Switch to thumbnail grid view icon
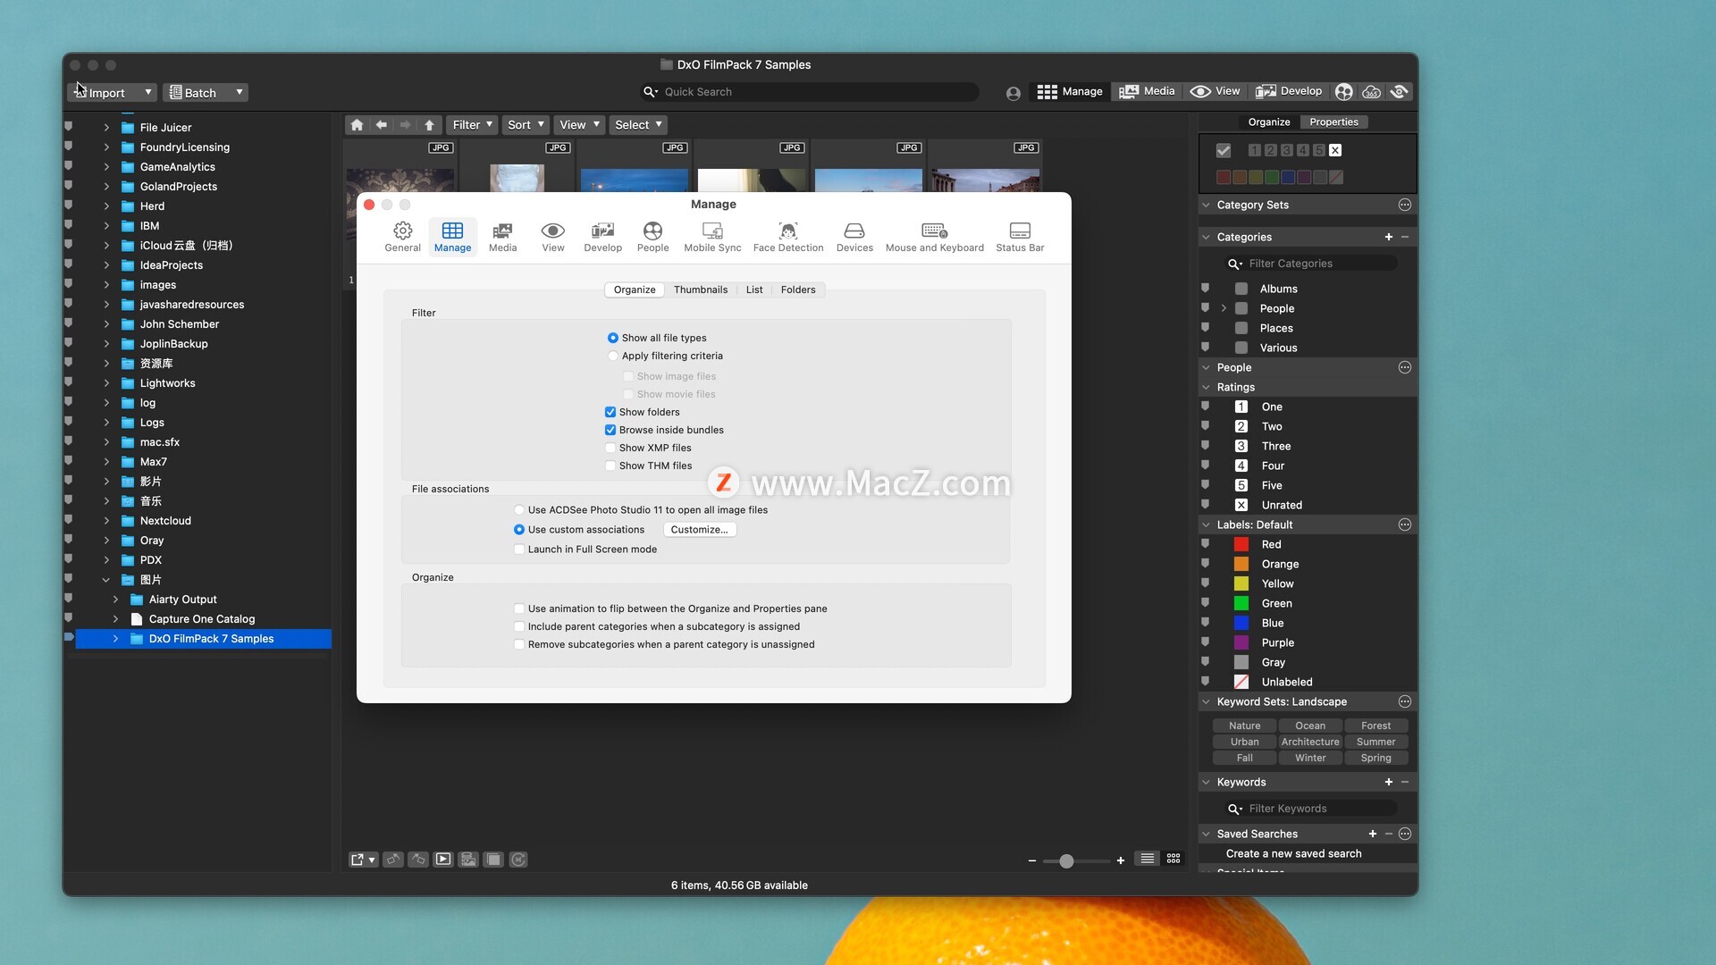1716x965 pixels. pyautogui.click(x=1173, y=859)
